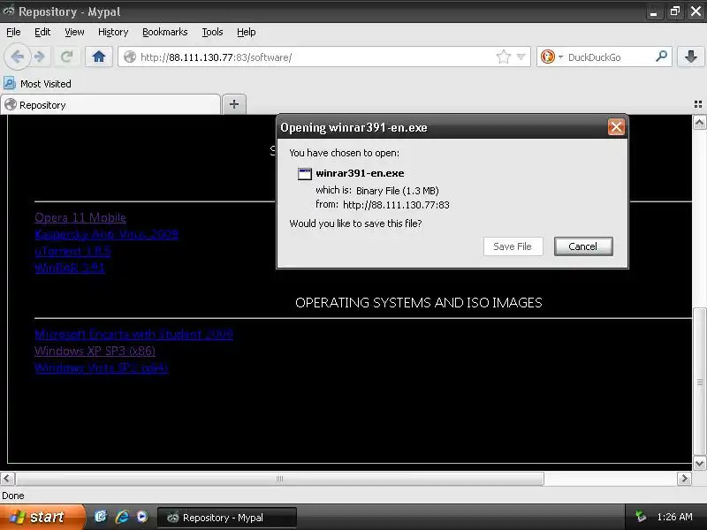Viewport: 707px width, 530px height.
Task: Click the vertical scrollbar up arrow
Action: click(x=699, y=122)
